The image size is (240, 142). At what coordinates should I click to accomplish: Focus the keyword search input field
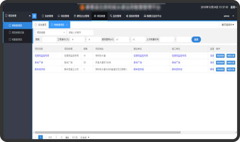(80, 32)
